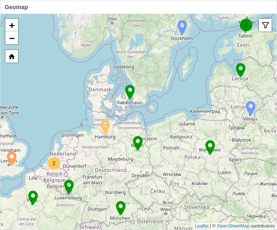Click the orange marker at London

[12, 158]
